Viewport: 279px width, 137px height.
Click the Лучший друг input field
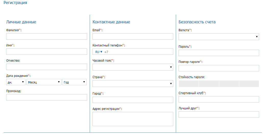coord(219,114)
